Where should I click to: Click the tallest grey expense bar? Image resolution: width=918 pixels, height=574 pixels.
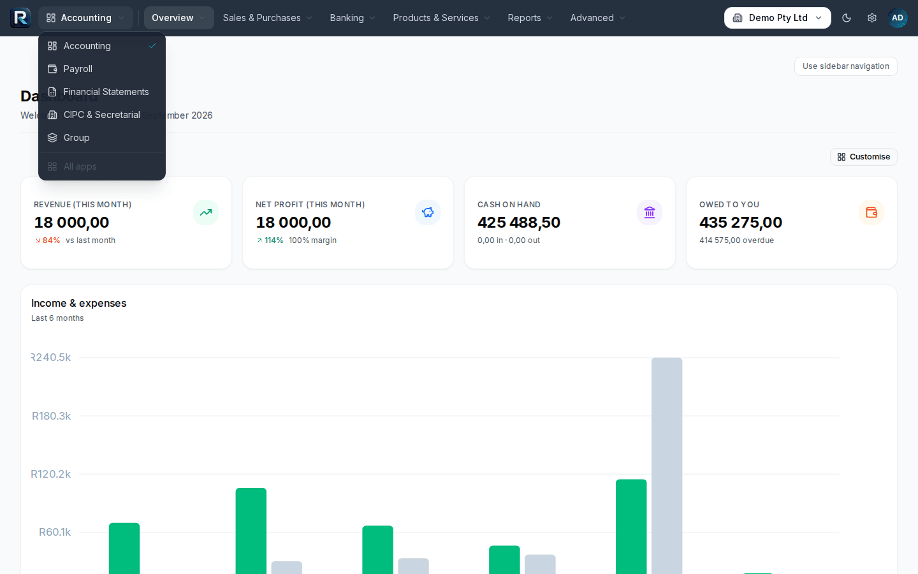[x=667, y=466]
